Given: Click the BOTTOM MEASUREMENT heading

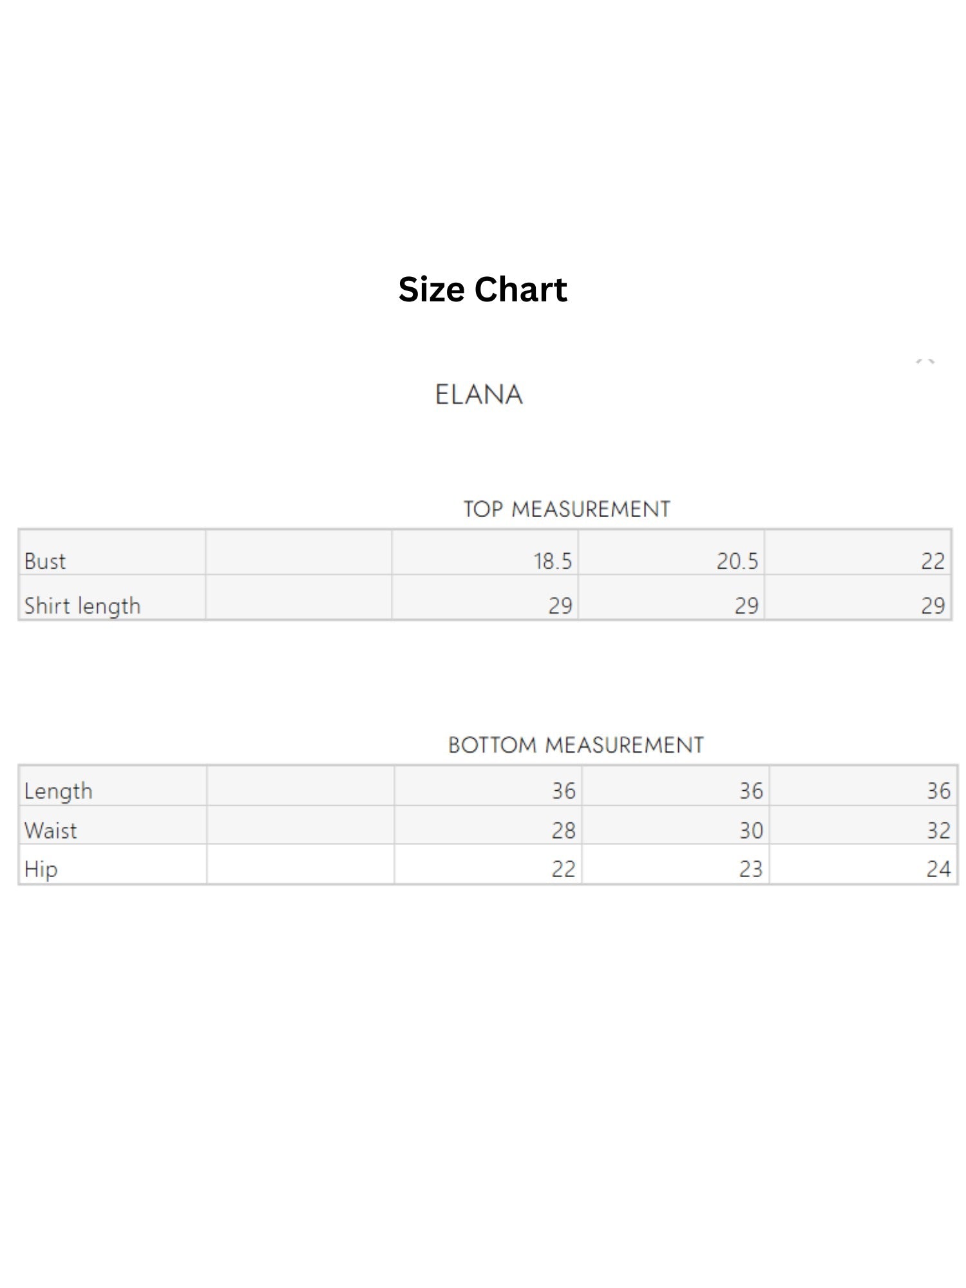Looking at the screenshot, I should coord(576,745).
